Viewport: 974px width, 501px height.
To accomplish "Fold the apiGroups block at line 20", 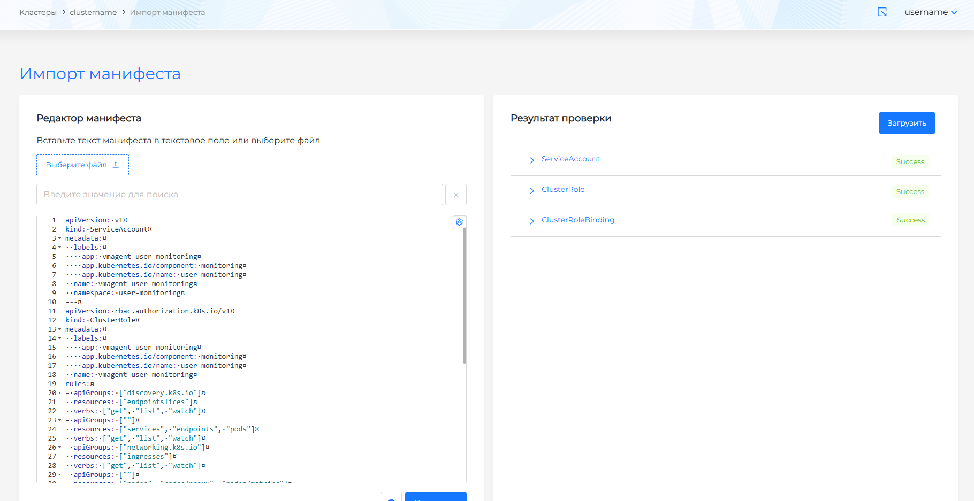I will [x=59, y=393].
